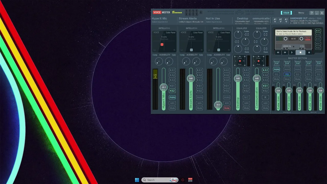Open the Voicemeeter help question mark
The height and width of the screenshot is (184, 327).
coord(311,13)
